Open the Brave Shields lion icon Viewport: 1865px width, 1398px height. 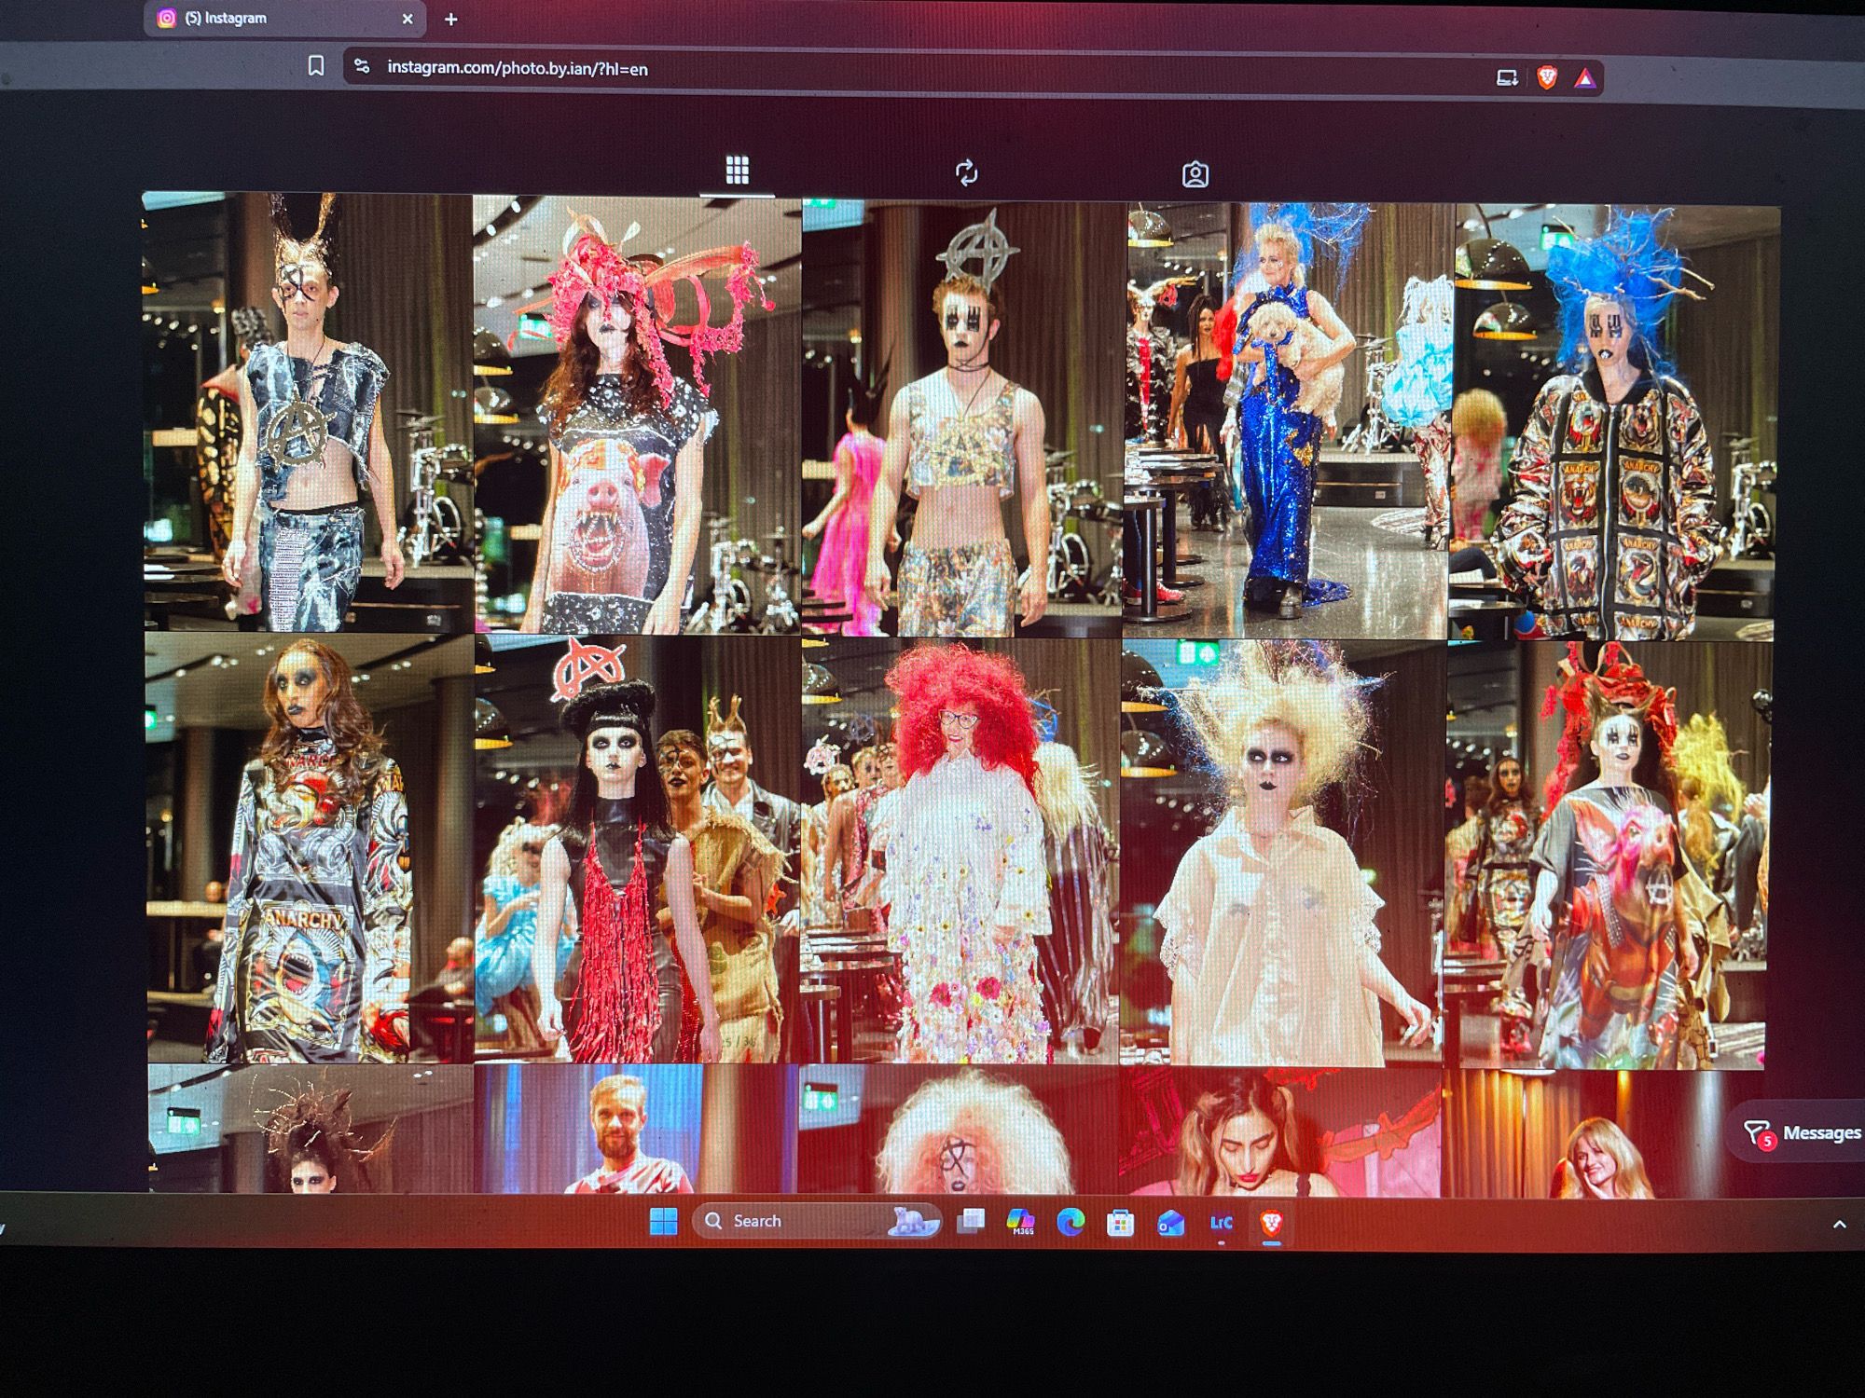[1547, 77]
